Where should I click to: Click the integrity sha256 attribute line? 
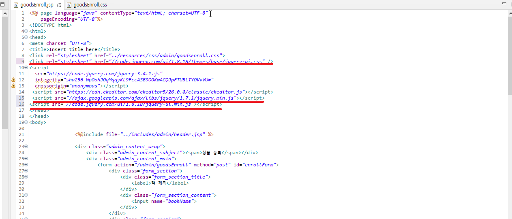pyautogui.click(x=124, y=80)
